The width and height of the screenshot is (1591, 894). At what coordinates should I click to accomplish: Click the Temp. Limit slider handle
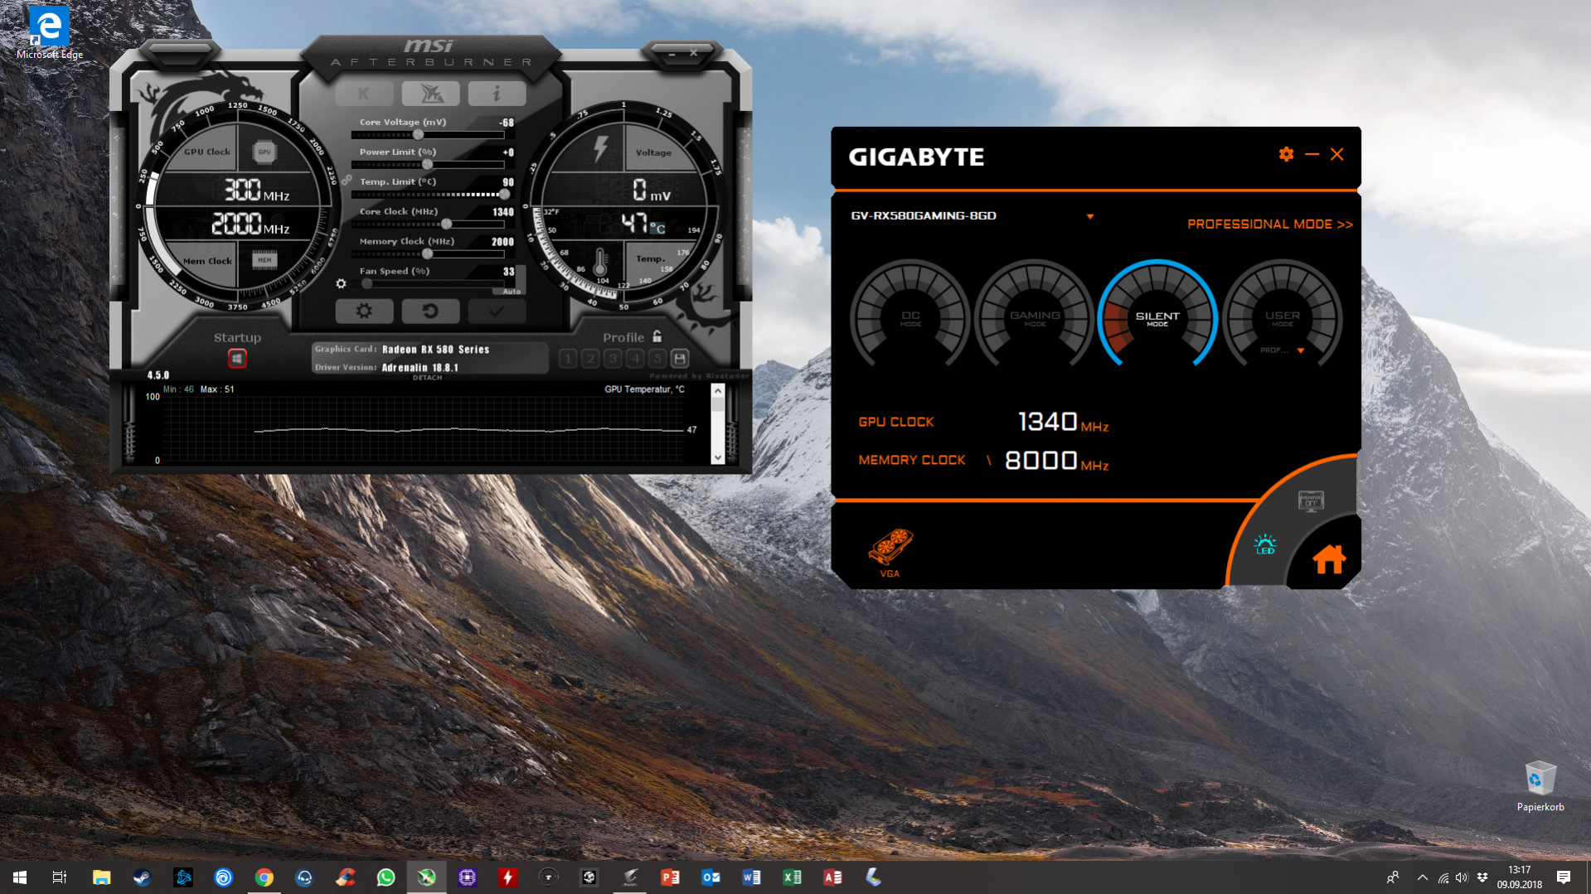point(504,194)
